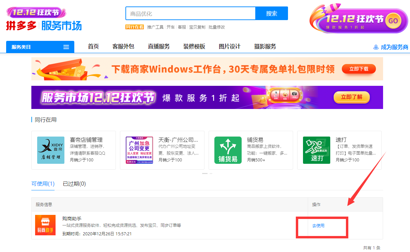Go to the 首页 nav item
The image size is (410, 252).
(93, 47)
